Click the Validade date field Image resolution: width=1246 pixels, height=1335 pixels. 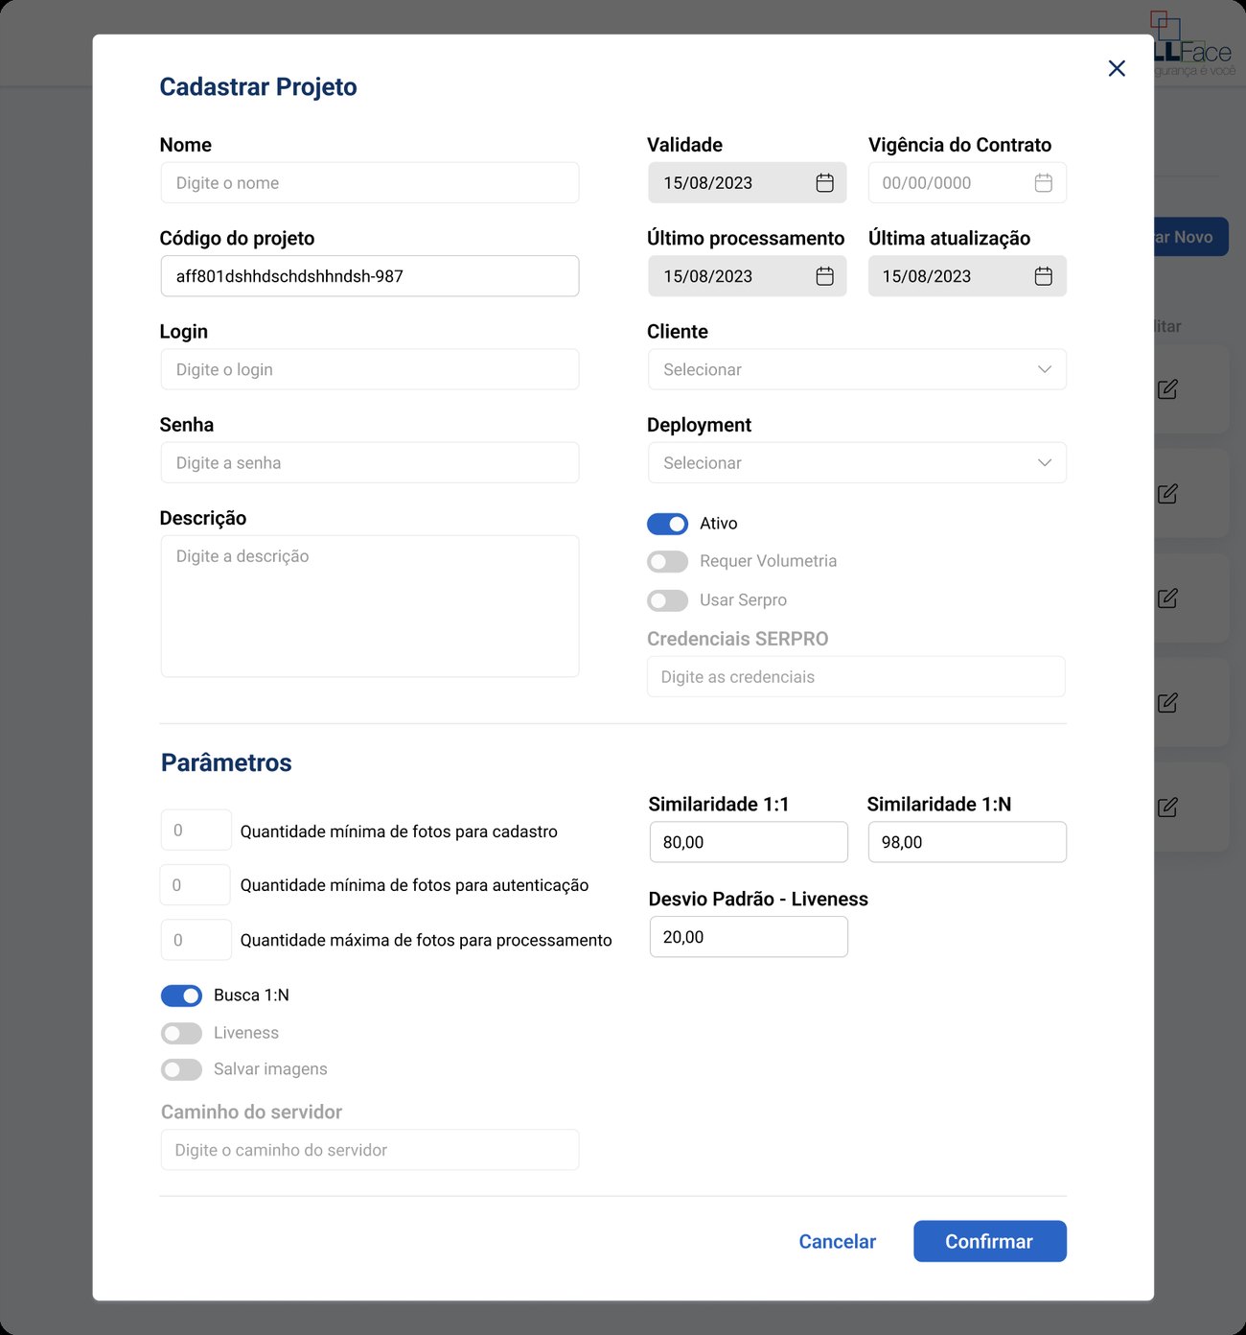[x=748, y=182]
